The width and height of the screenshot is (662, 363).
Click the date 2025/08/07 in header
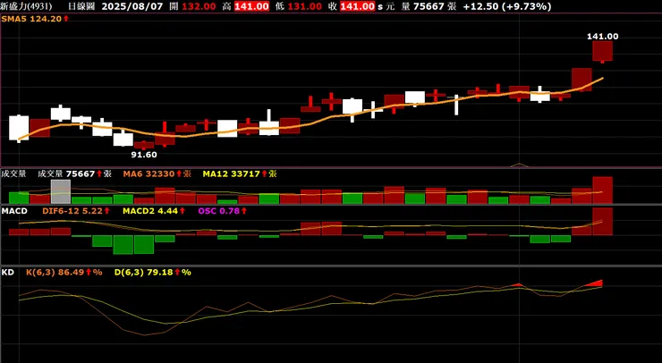[x=132, y=6]
